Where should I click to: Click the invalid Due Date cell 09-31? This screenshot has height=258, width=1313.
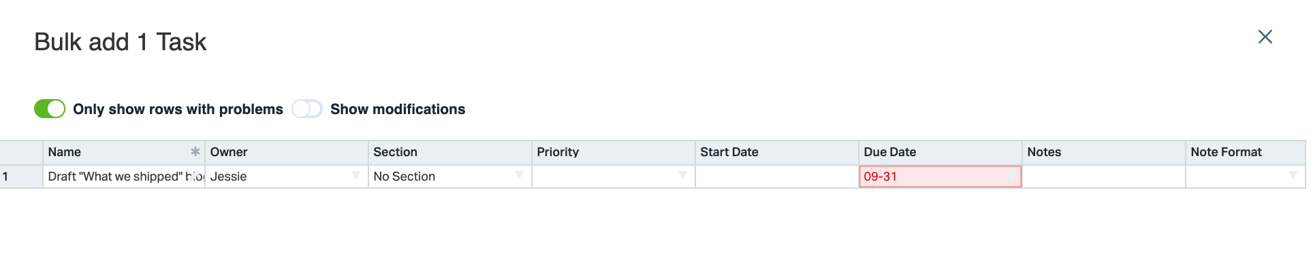940,177
